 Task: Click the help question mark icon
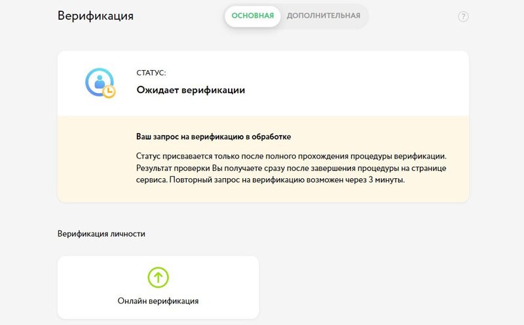click(x=463, y=17)
